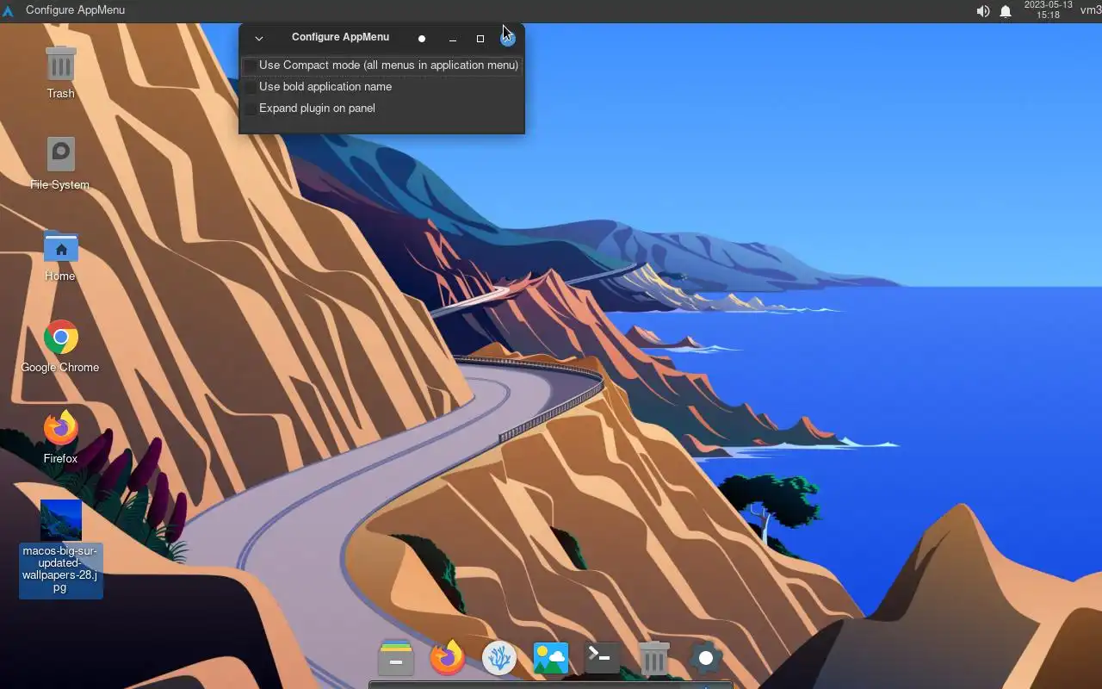Select the Google Chrome desktop icon
The height and width of the screenshot is (689, 1102).
60,345
